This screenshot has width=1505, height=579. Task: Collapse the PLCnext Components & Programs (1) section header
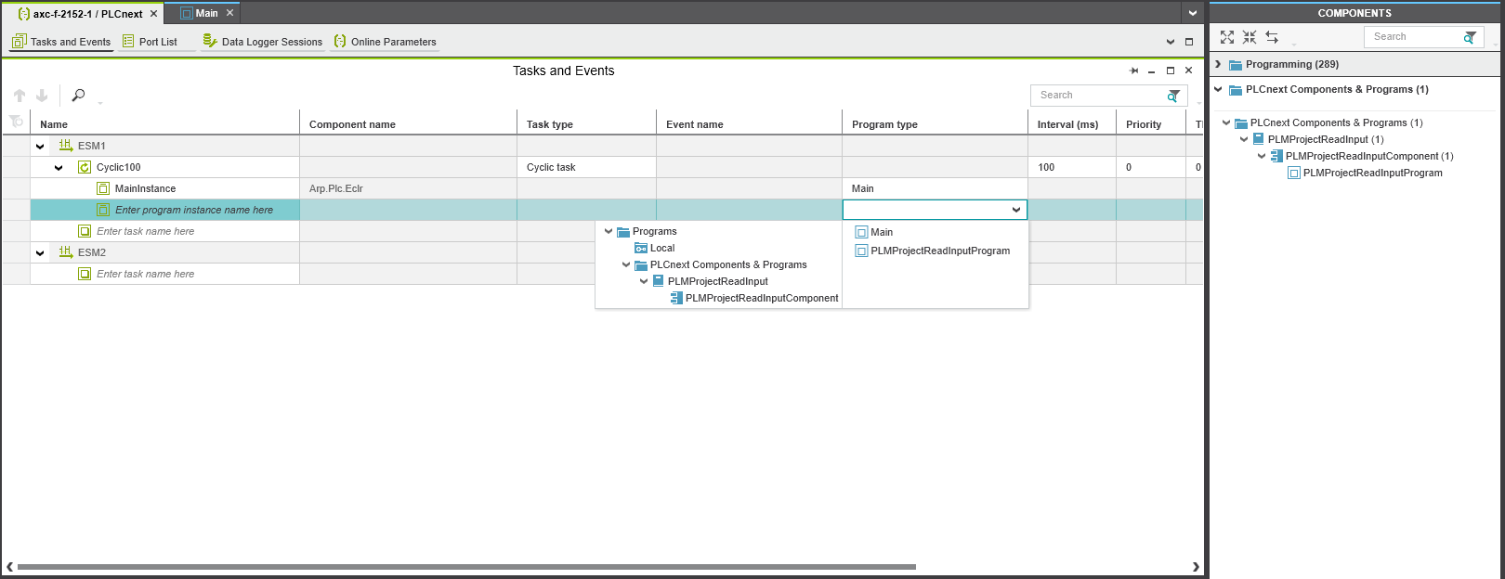pyautogui.click(x=1218, y=90)
